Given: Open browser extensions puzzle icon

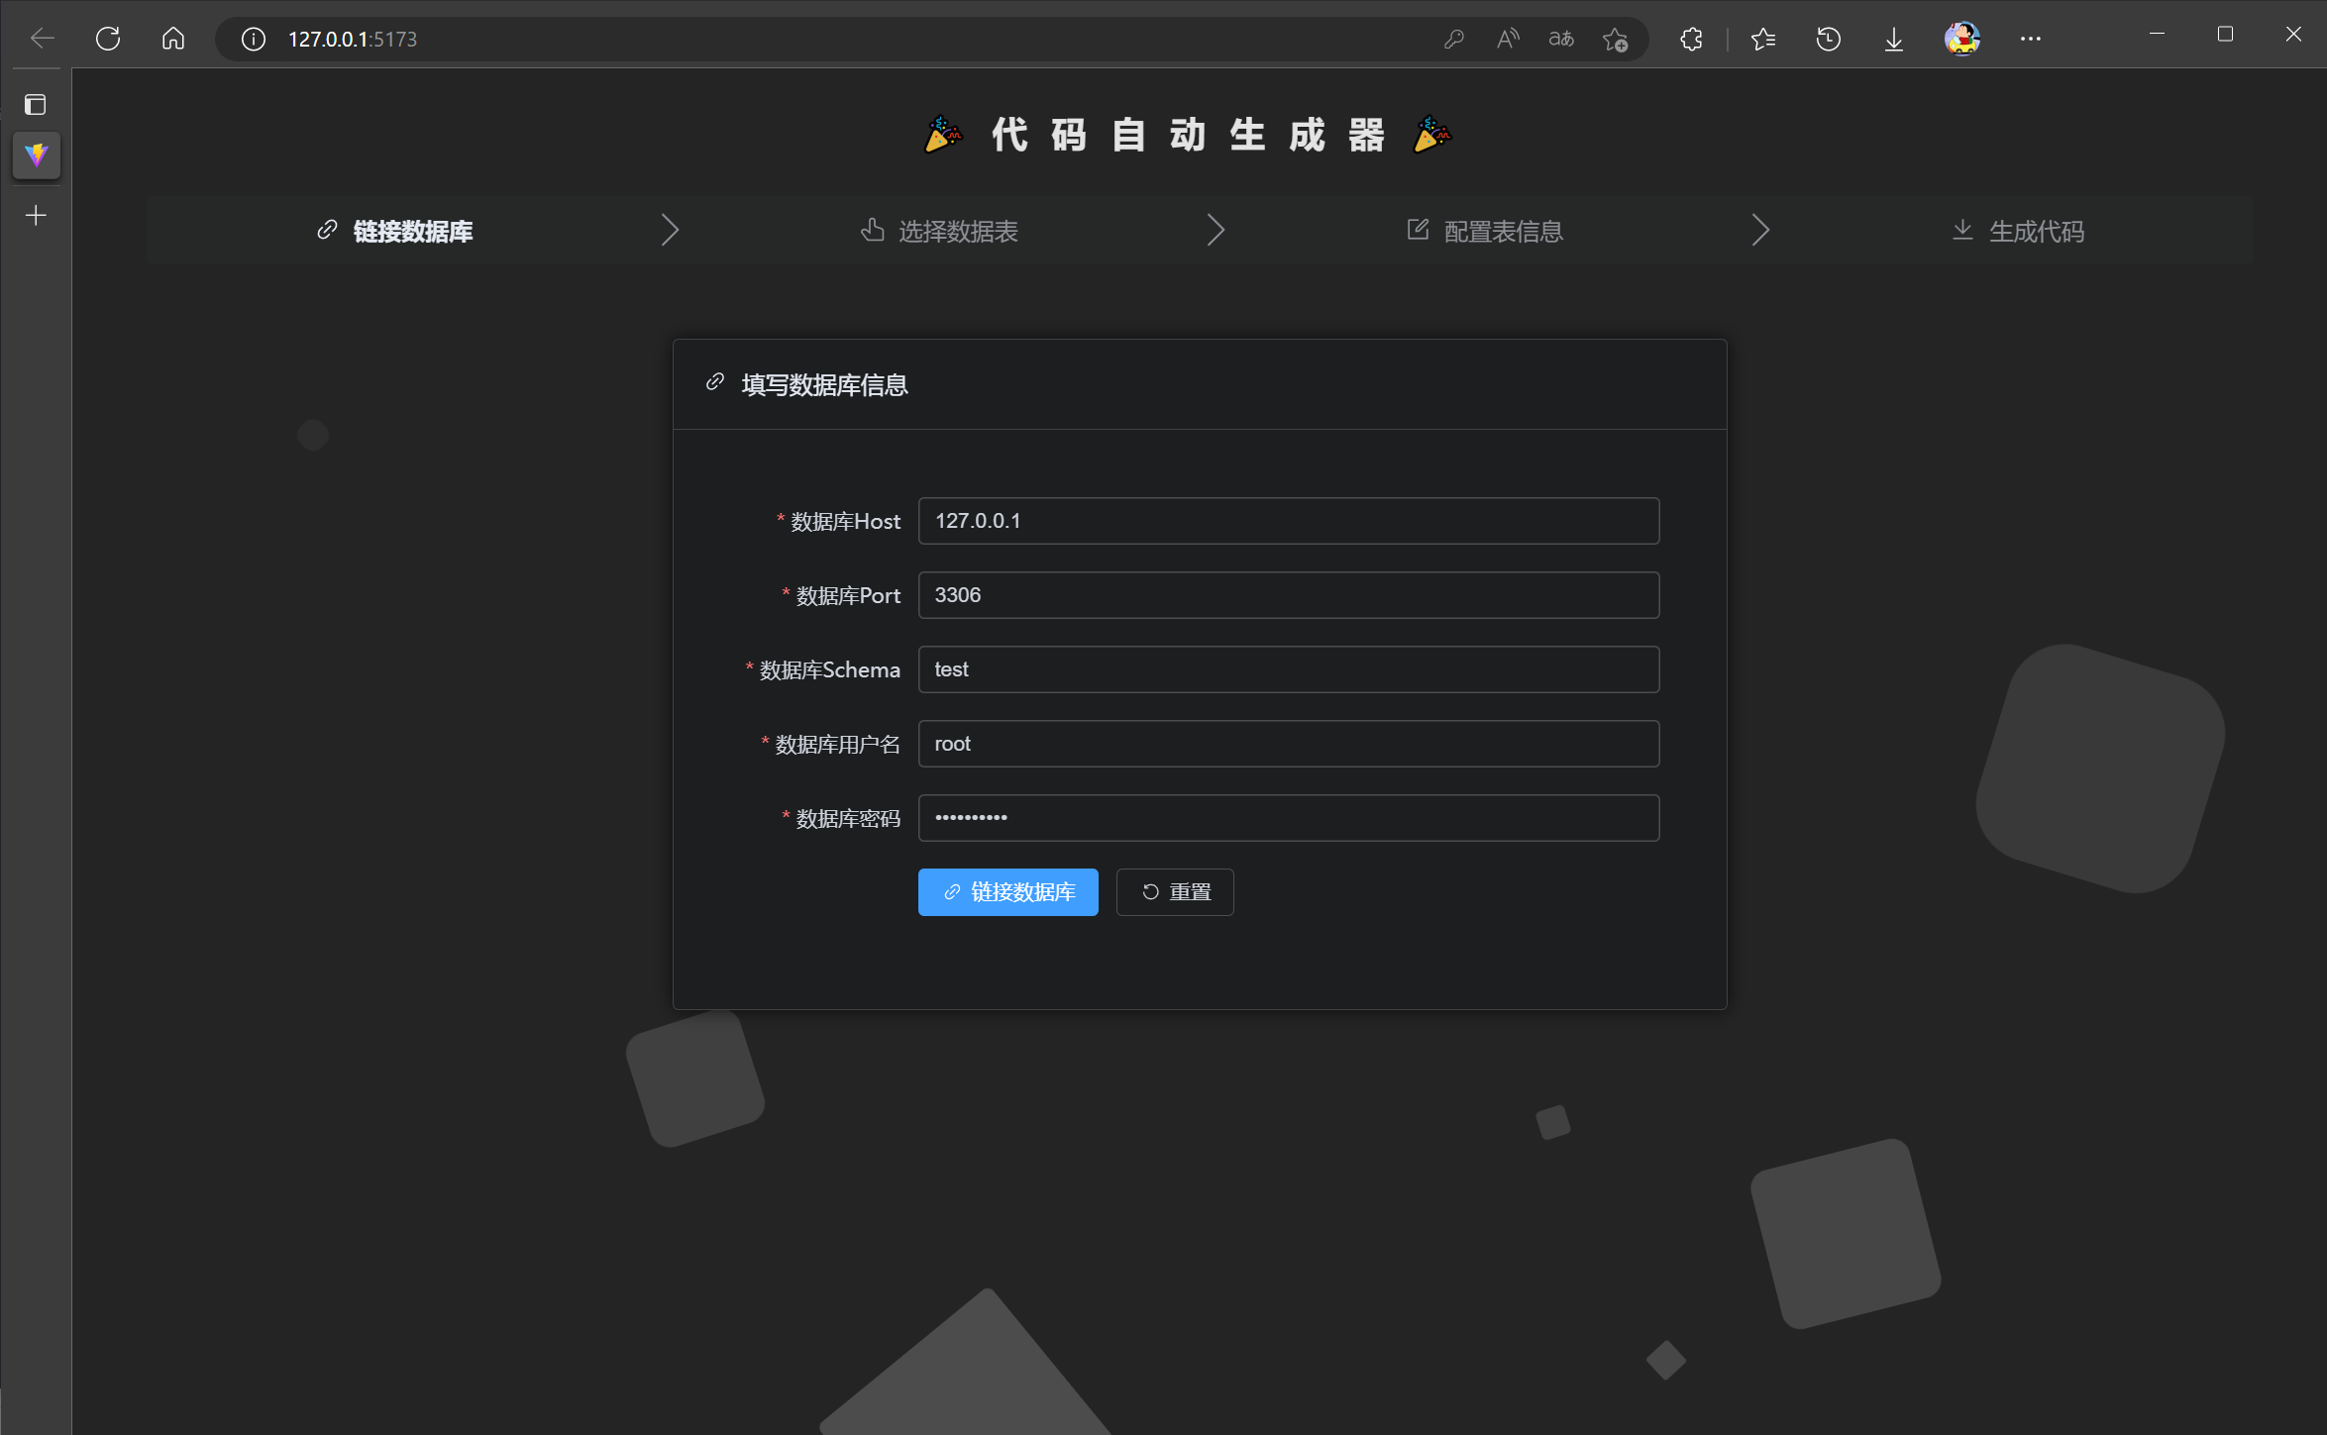Looking at the screenshot, I should [1691, 39].
